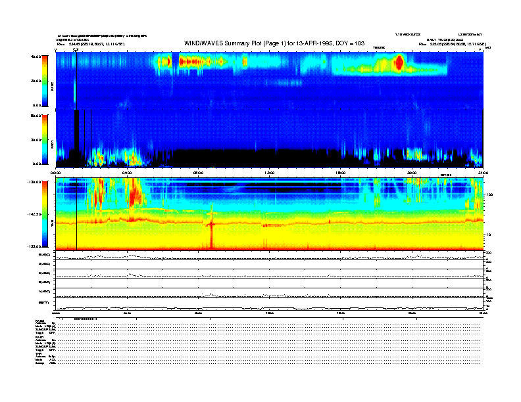
Task: Click the 08:00 time label under RAD1 panel
Action: [198, 173]
